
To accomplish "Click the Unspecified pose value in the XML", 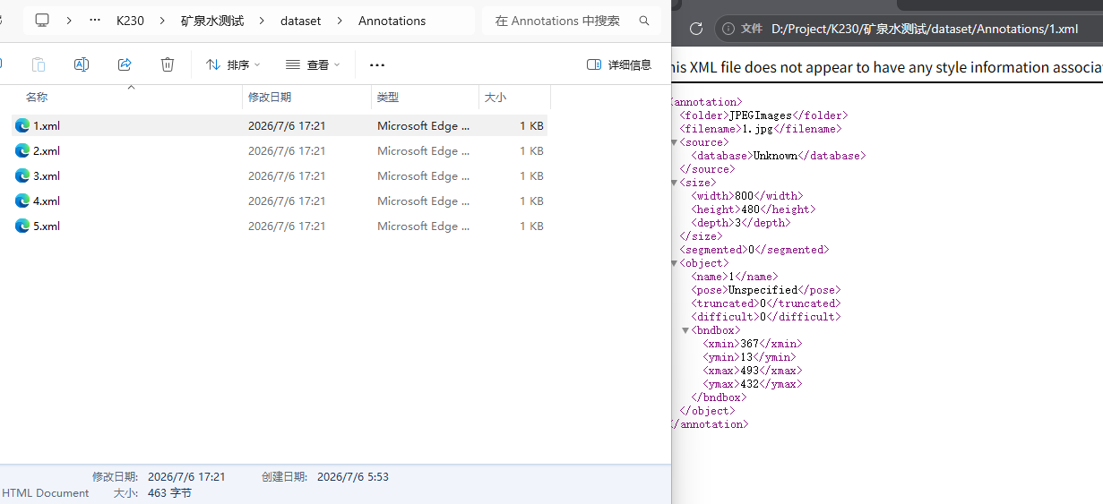I will click(x=763, y=290).
